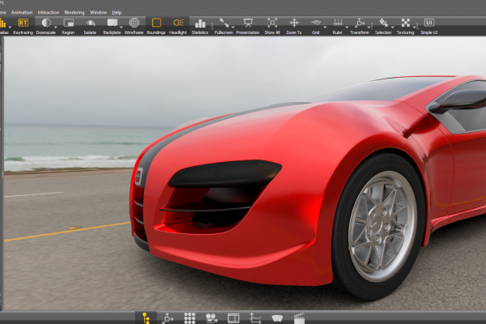Start Presentation mode
This screenshot has height=324, width=486.
click(248, 23)
